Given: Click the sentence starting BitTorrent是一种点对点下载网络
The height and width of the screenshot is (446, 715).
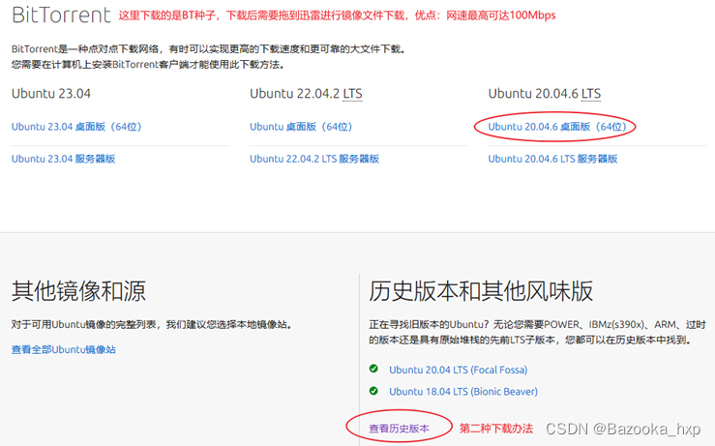Looking at the screenshot, I should tap(208, 48).
